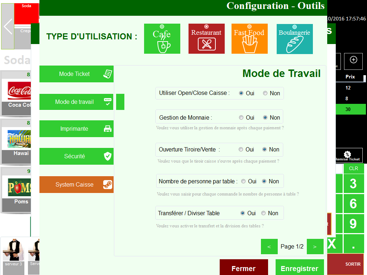Viewport: 367px width, 275px height.
Task: Set Transférer / Diviser Table to Non
Action: pos(263,213)
